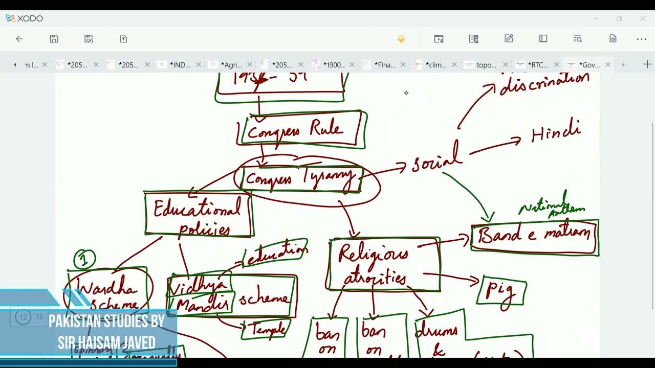Close the *FIna... tab

[x=403, y=65]
